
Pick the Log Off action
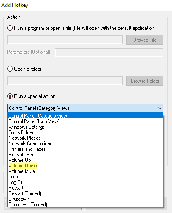85,182
